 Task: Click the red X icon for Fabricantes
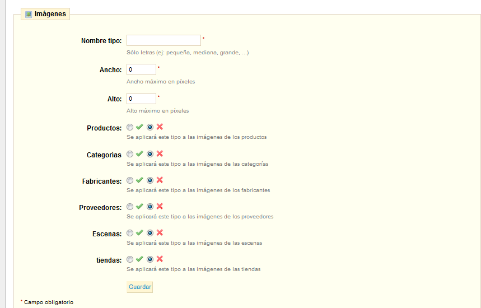[160, 180]
